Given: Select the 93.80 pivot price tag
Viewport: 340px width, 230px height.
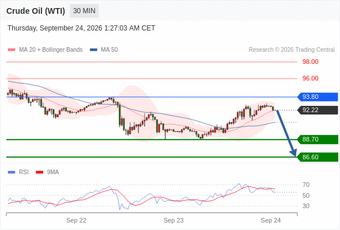Looking at the screenshot, I should point(317,97).
